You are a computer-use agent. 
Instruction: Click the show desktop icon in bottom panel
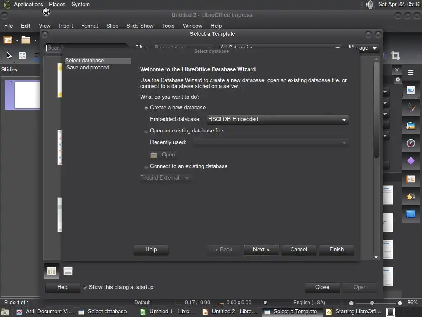5,312
